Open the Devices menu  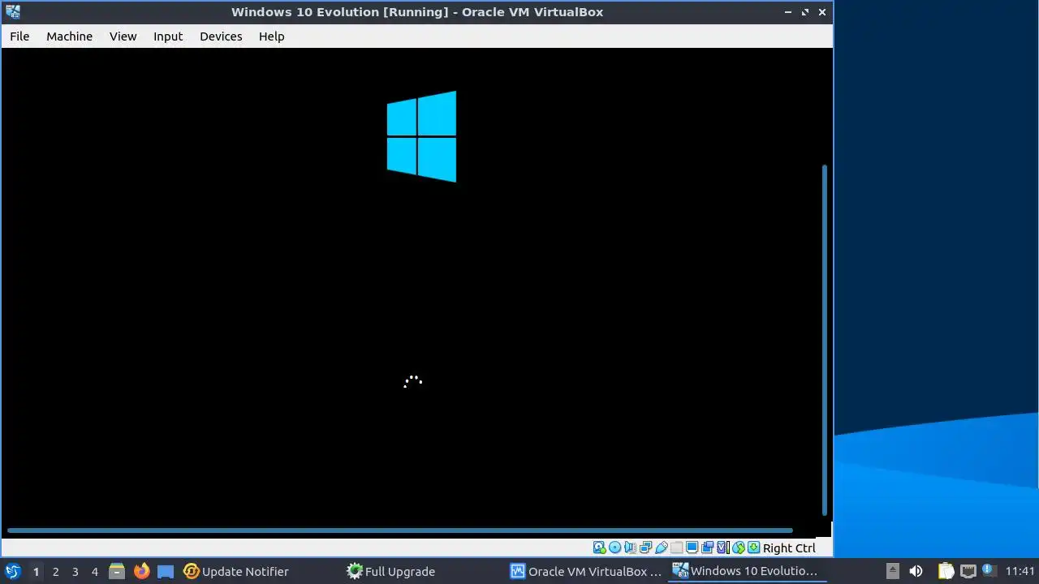click(x=221, y=36)
